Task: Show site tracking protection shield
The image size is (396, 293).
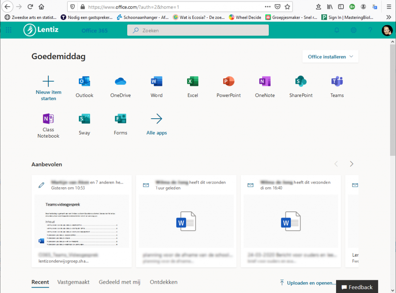Action: (72, 7)
